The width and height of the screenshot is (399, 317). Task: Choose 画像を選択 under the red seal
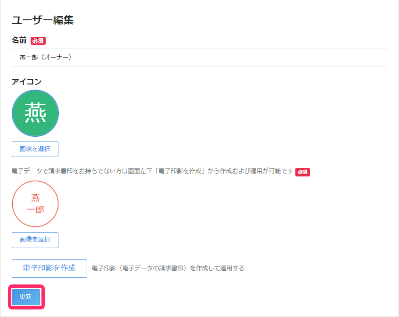[x=35, y=240]
